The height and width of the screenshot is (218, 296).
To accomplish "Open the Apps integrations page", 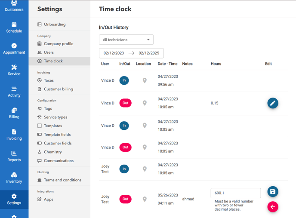I will point(48,200).
